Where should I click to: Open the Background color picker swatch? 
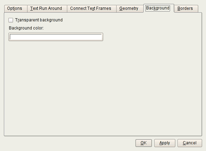(56, 37)
